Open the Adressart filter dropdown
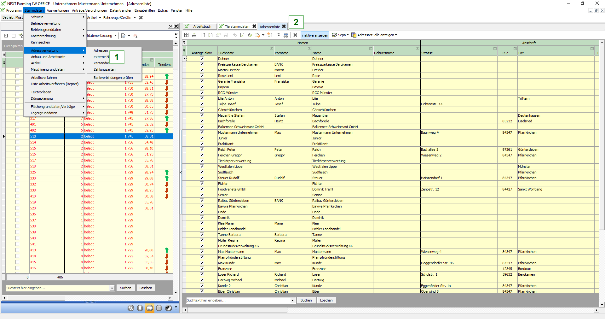 (x=374, y=35)
